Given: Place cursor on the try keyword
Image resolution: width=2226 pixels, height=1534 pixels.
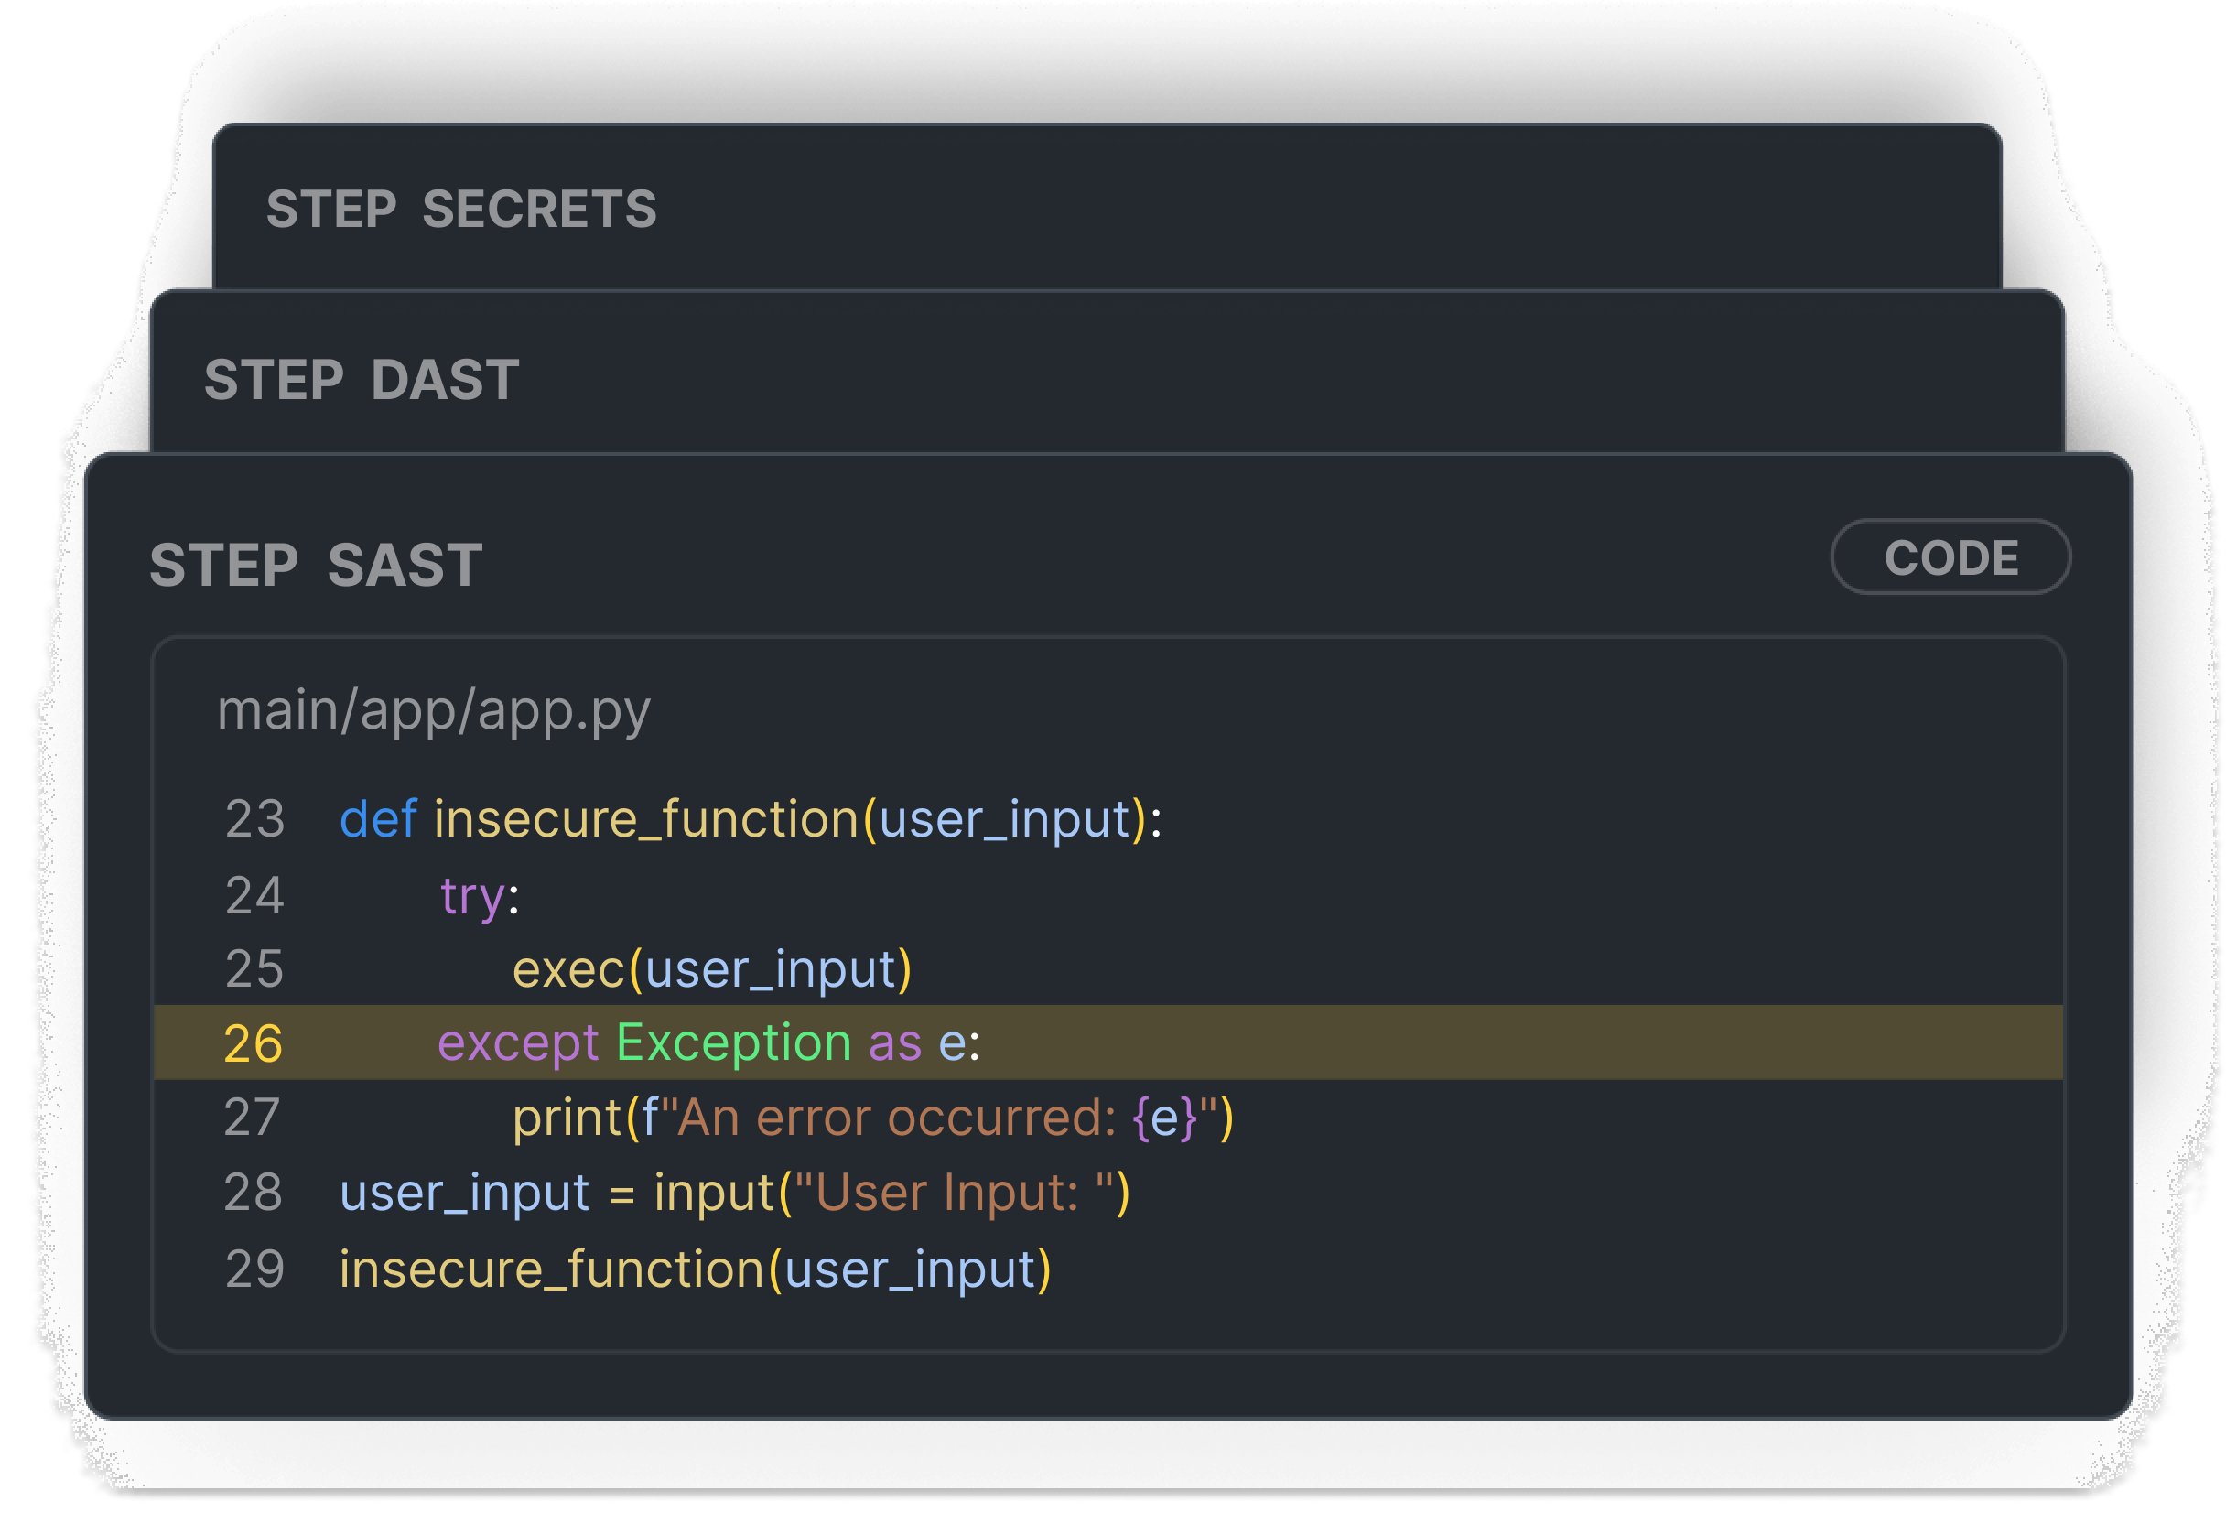Looking at the screenshot, I should point(472,896).
